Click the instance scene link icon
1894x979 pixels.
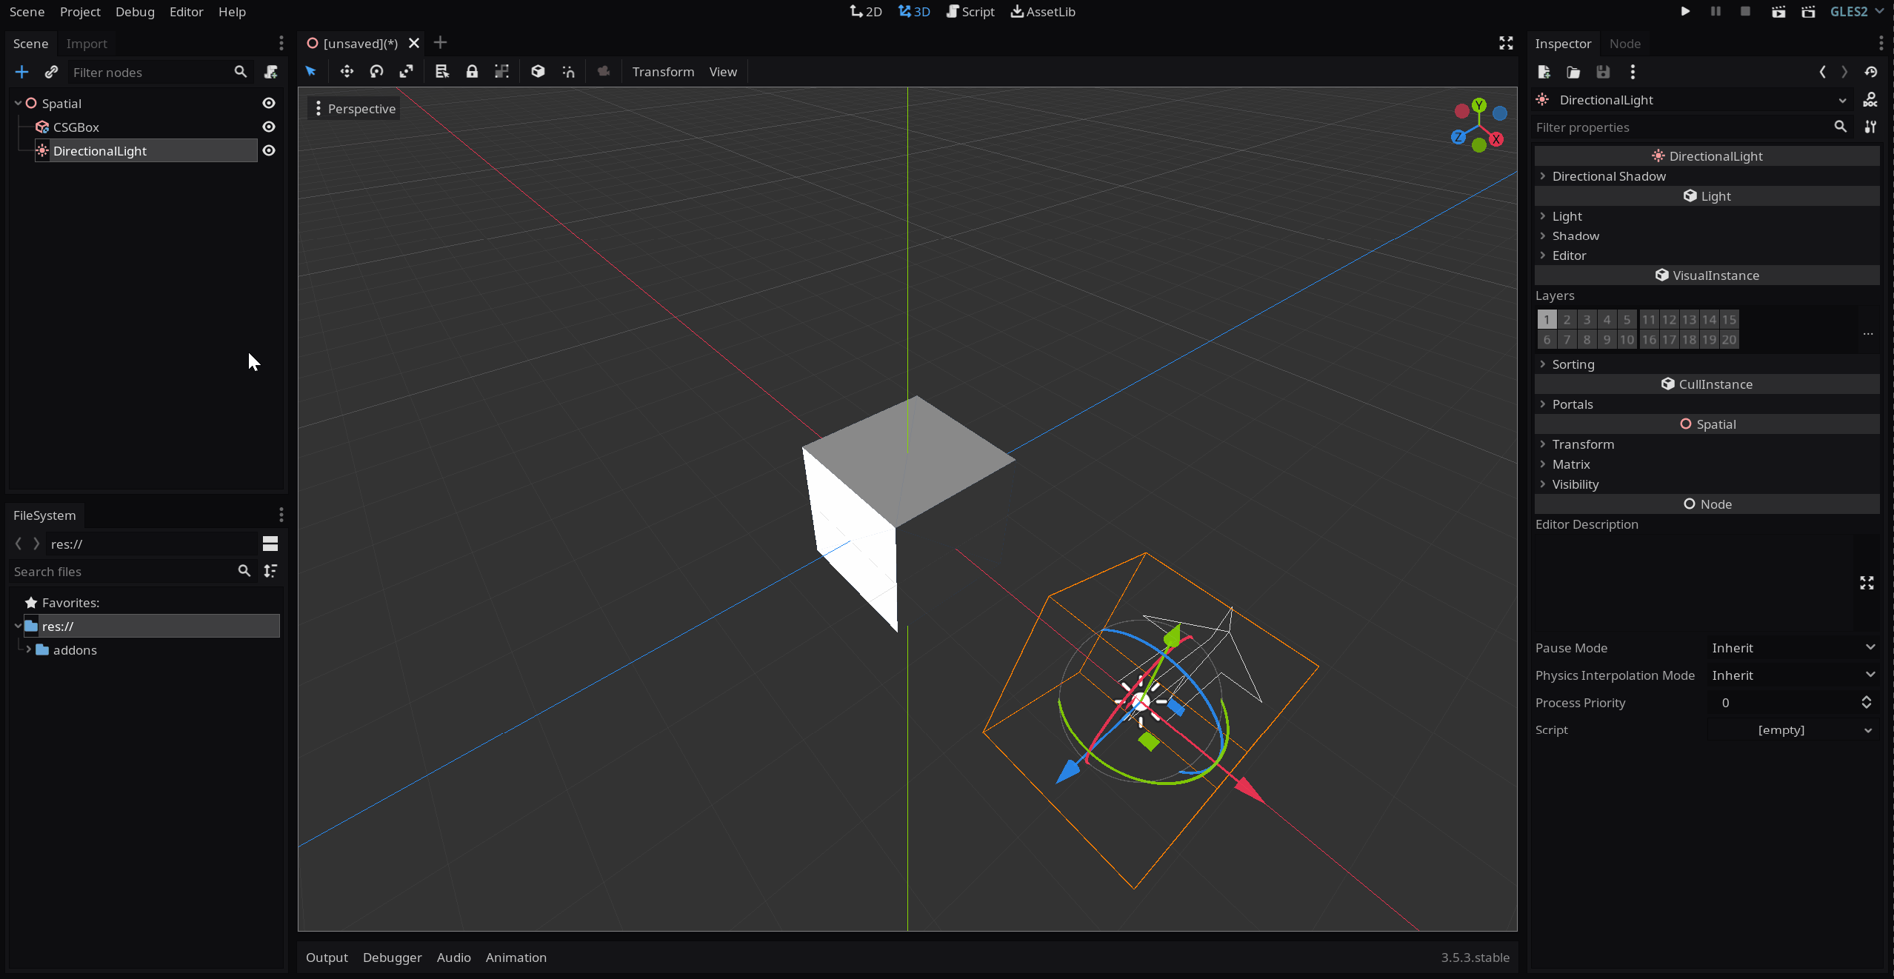click(51, 72)
